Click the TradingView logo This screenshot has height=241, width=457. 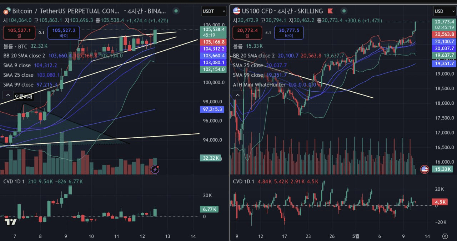[x=11, y=221]
